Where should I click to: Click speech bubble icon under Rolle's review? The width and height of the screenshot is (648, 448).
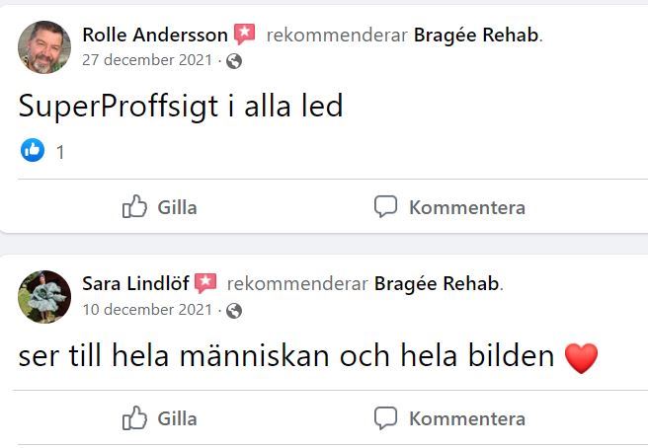pyautogui.click(x=385, y=206)
